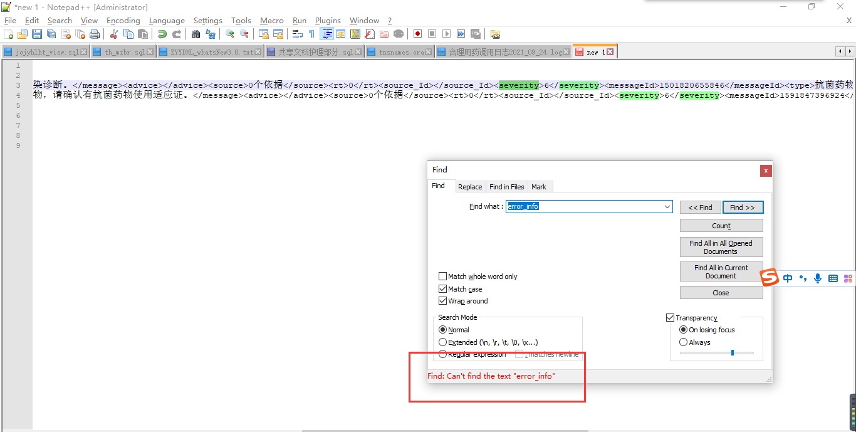Click the Zoom Out magnifier icon
The width and height of the screenshot is (856, 432).
tap(244, 34)
